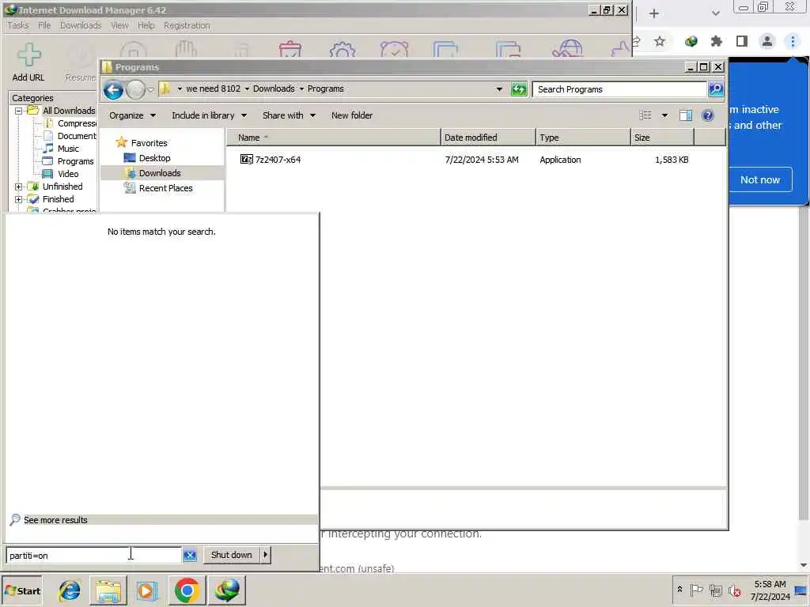Click the muted volume tray icon

tap(735, 590)
